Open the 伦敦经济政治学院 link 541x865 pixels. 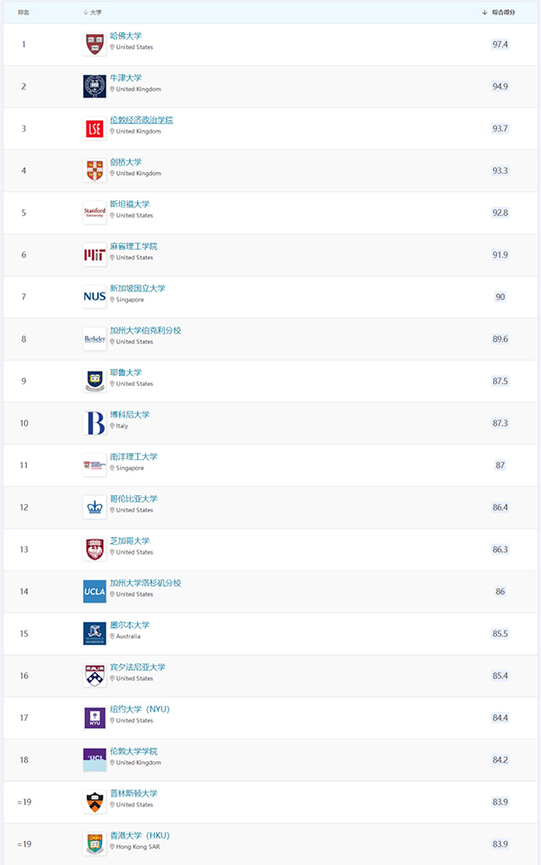(x=142, y=120)
